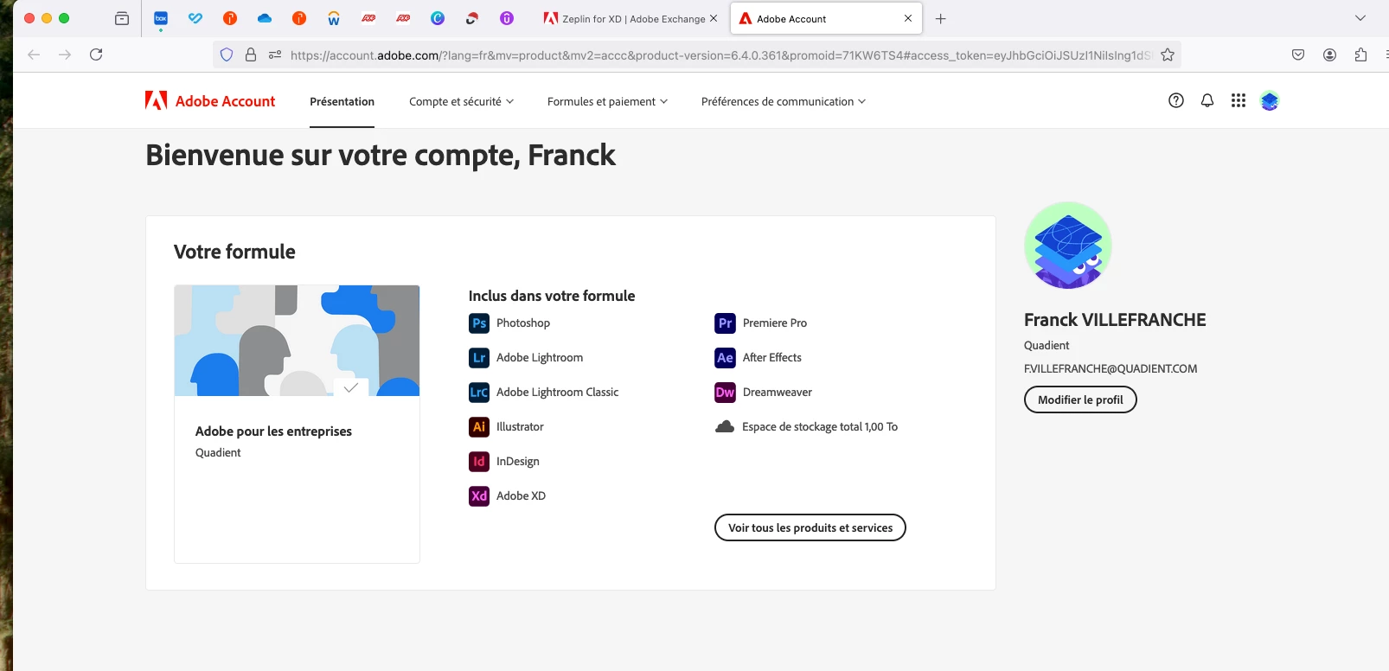Viewport: 1389px width, 671px height.
Task: Expand Compte et sécurité menu
Action: [x=462, y=101]
